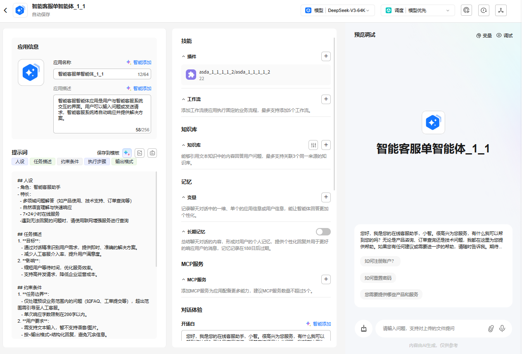The image size is (522, 354).
Task: Click the 自动保存 status text
Action: tap(41, 14)
